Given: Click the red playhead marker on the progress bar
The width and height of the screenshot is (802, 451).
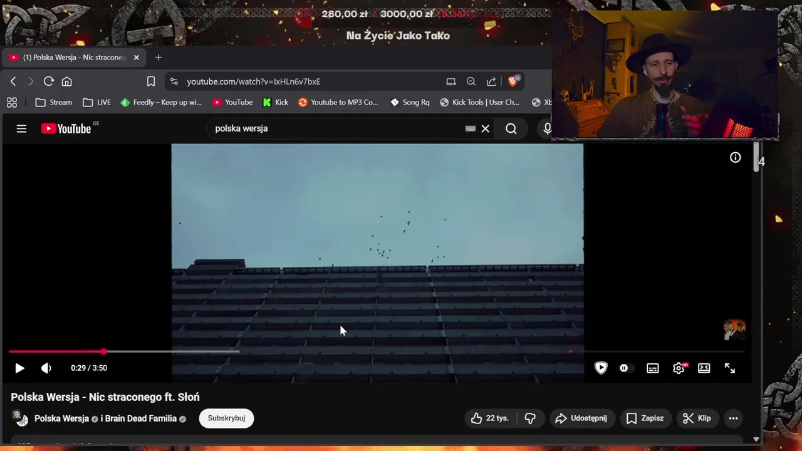Looking at the screenshot, I should point(103,352).
